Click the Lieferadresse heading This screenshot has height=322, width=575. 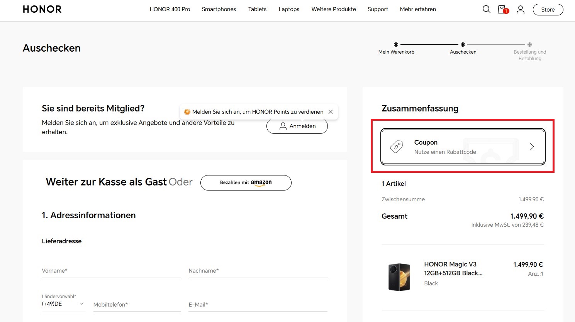[62, 241]
